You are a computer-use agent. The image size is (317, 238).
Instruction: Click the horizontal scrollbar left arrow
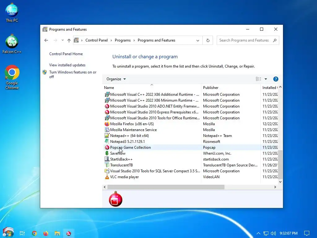click(105, 187)
